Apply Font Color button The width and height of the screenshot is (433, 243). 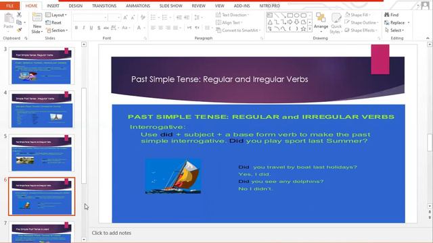coord(139,28)
